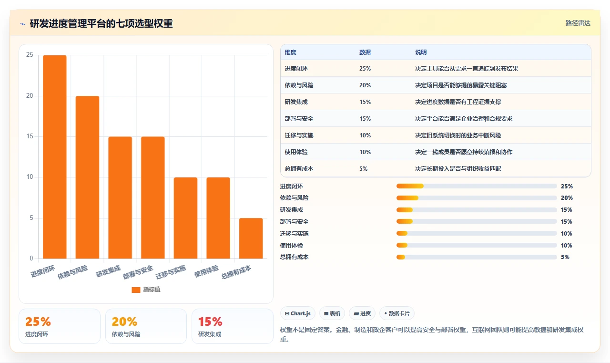Screen dimensions: 610x363
Task: Click the 数据 column header
Action: (365, 52)
